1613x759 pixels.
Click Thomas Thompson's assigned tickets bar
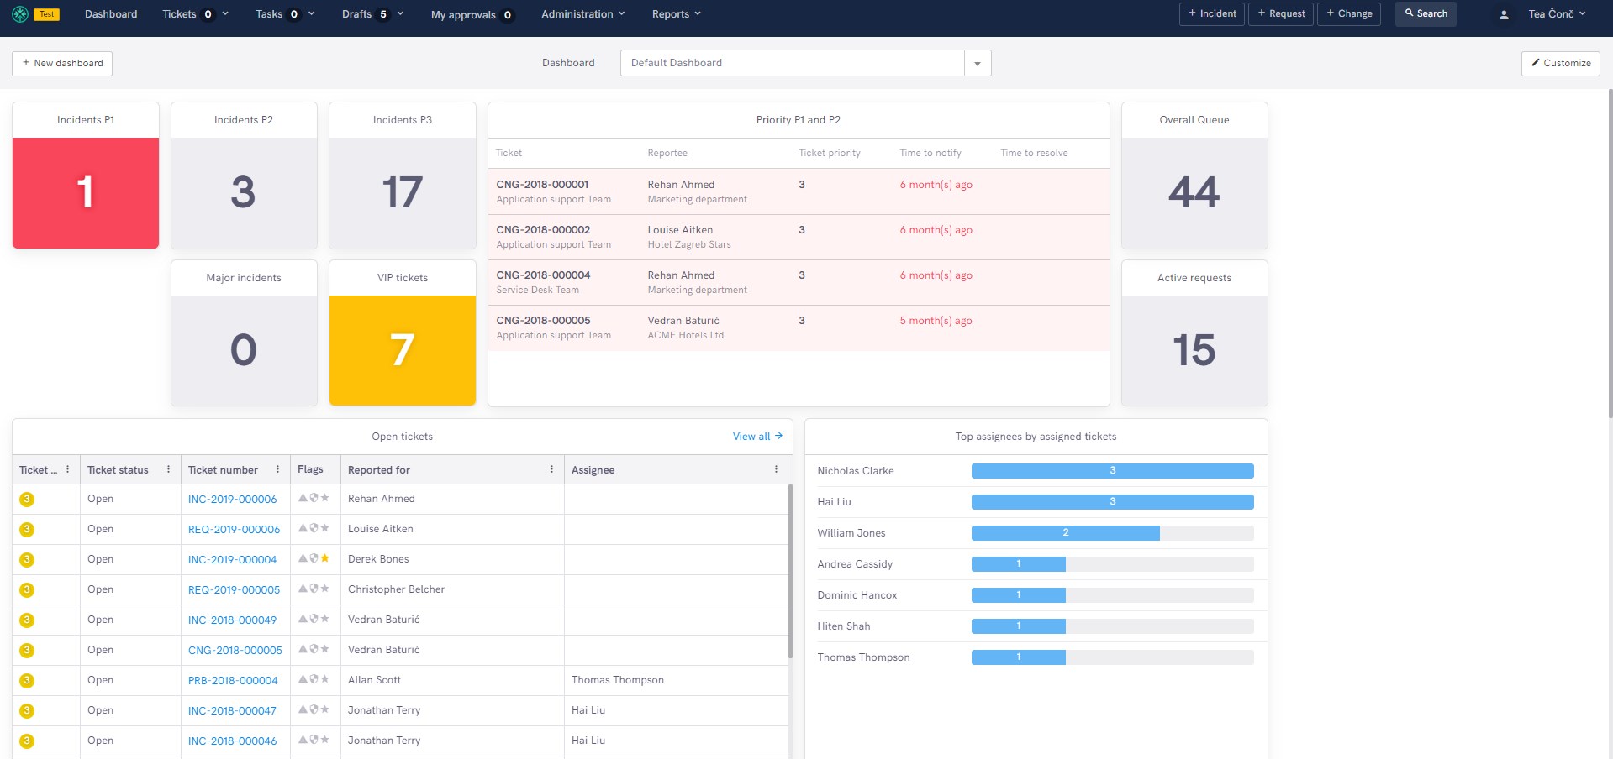1018,657
